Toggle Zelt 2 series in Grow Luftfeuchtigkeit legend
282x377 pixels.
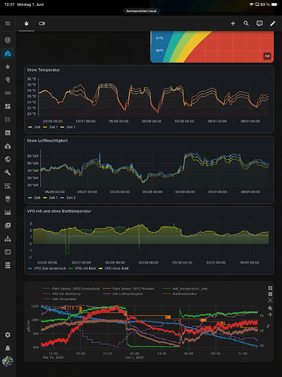pyautogui.click(x=68, y=198)
